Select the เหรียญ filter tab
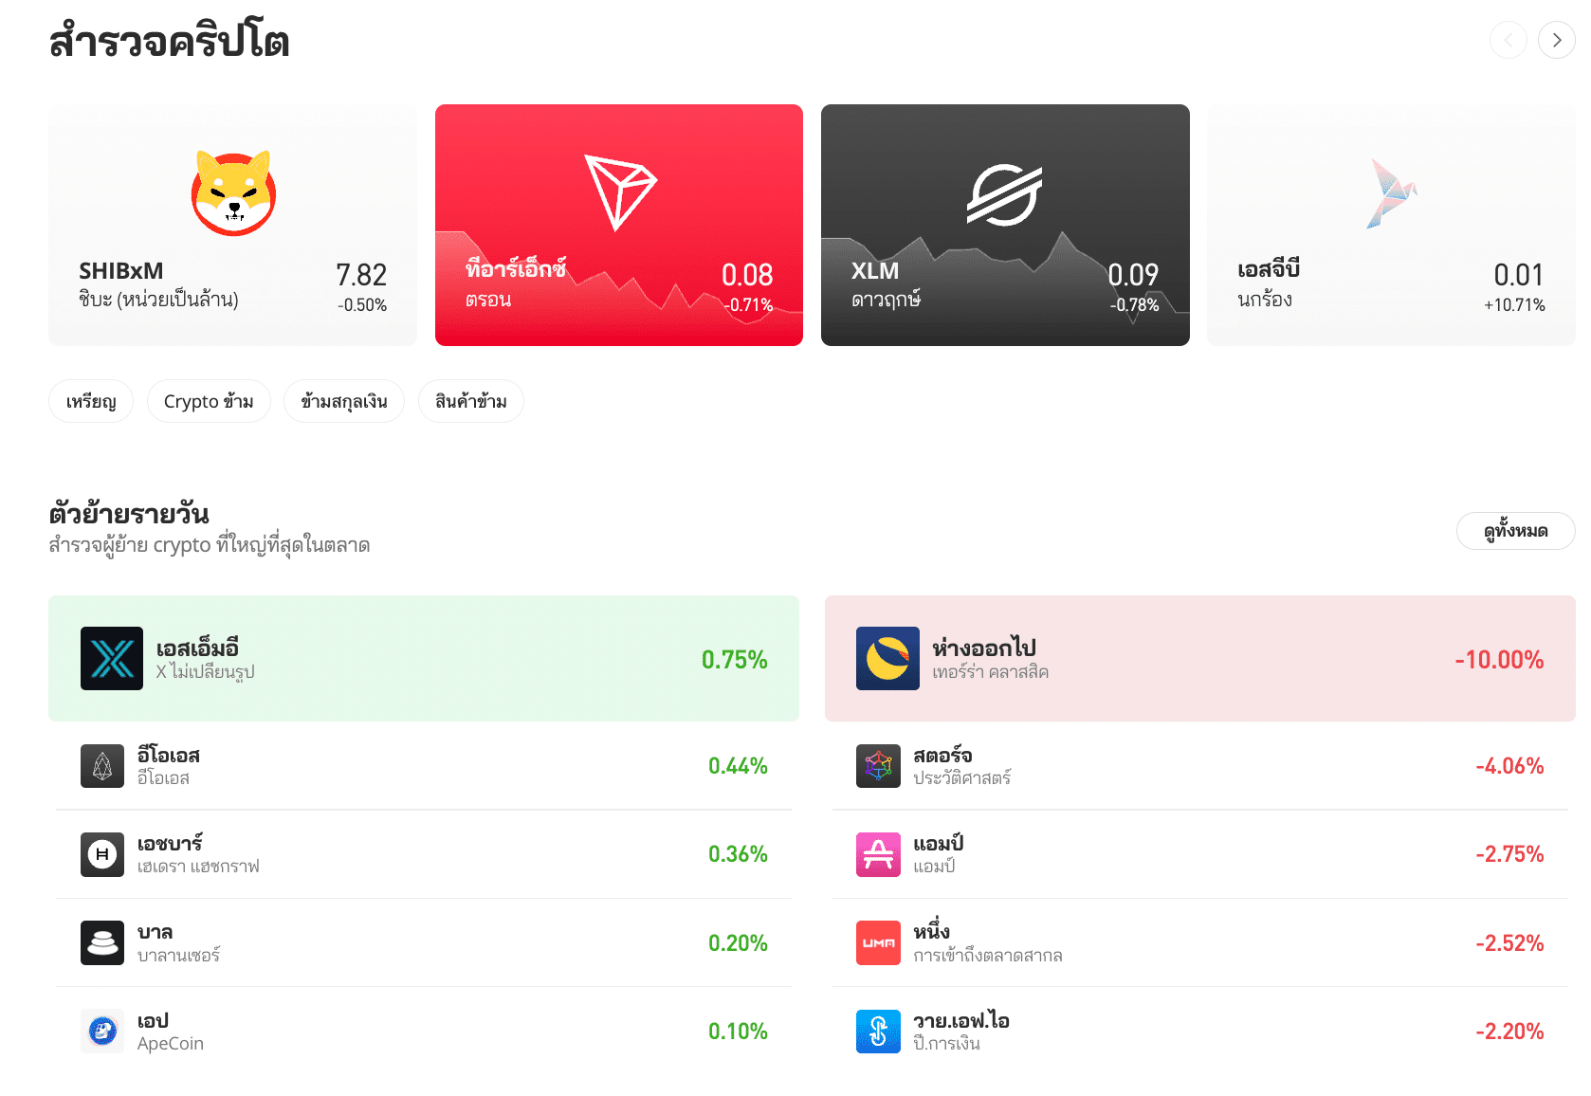This screenshot has height=1096, width=1591. click(x=91, y=401)
